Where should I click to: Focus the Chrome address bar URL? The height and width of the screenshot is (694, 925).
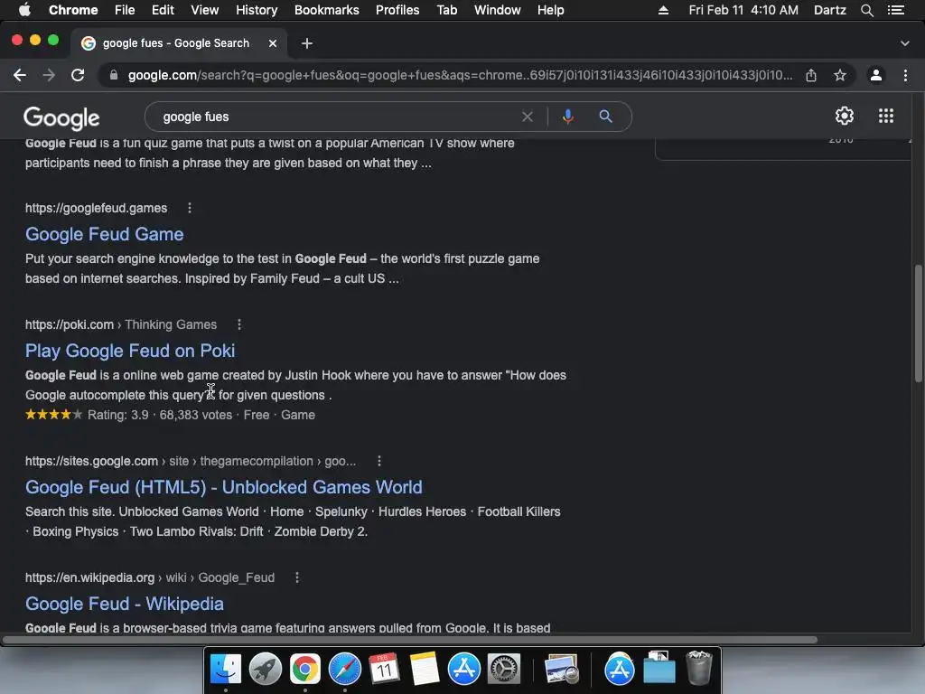460,75
